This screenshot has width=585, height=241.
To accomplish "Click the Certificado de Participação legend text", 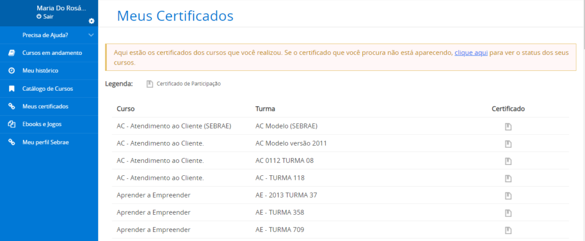I will [189, 84].
